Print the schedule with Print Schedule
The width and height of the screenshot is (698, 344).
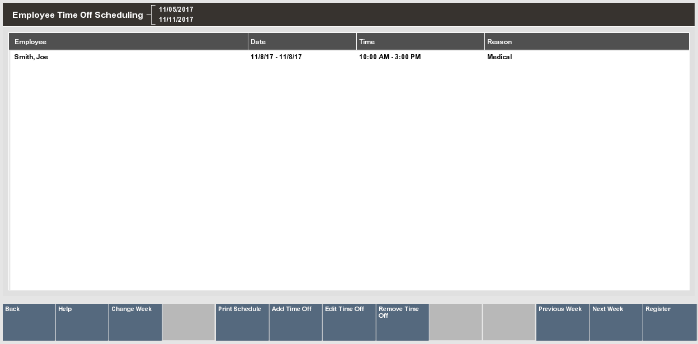pyautogui.click(x=242, y=322)
